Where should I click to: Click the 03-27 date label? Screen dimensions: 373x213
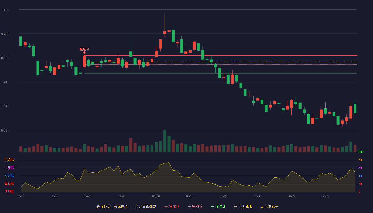[x=54, y=196]
